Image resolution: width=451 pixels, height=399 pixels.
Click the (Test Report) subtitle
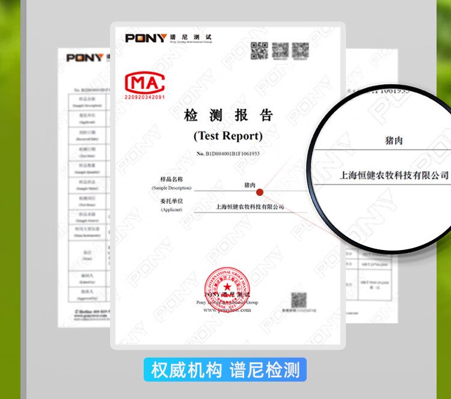pyautogui.click(x=228, y=136)
